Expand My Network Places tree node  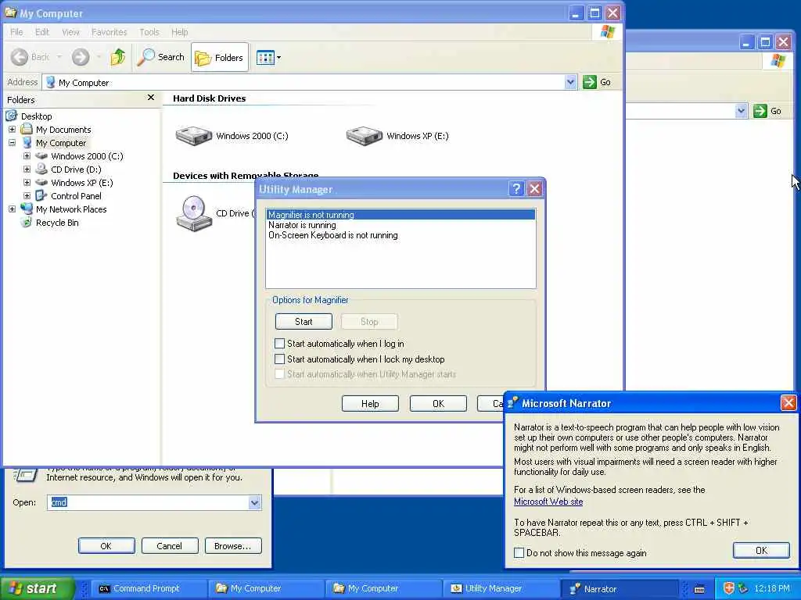(12, 209)
